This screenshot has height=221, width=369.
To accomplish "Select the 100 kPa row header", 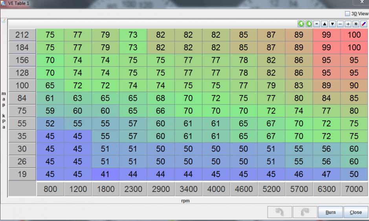I will tap(22, 86).
